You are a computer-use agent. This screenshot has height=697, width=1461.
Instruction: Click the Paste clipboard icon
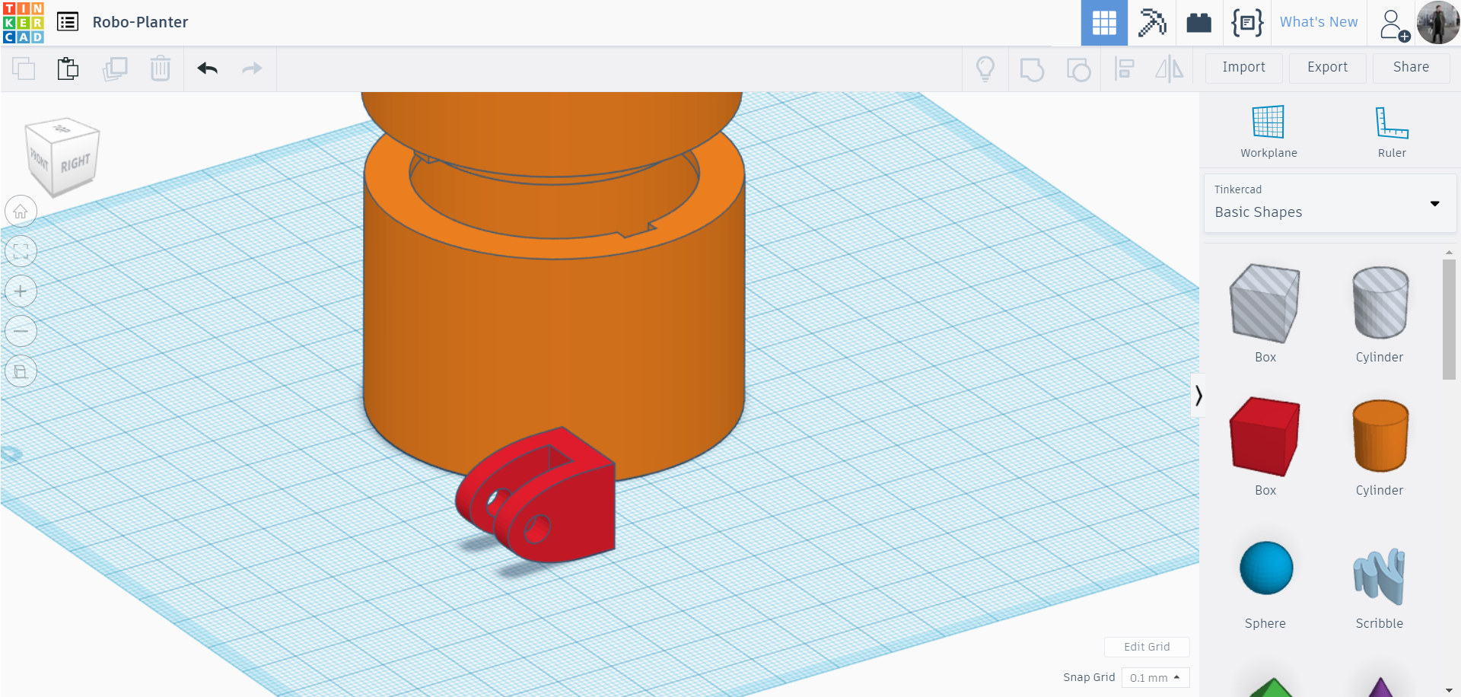68,68
